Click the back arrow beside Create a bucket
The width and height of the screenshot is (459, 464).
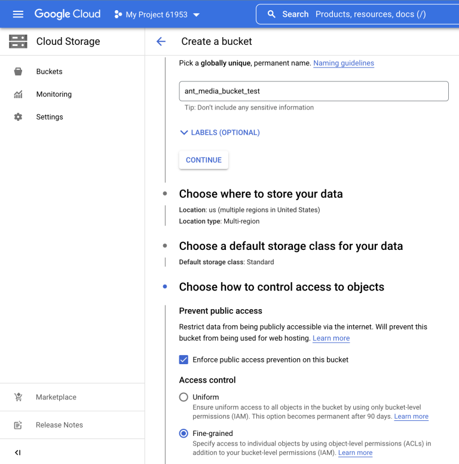[161, 41]
